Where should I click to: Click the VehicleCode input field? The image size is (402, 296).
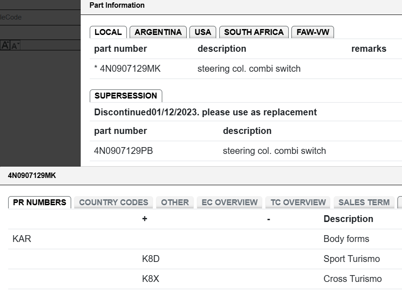40,17
